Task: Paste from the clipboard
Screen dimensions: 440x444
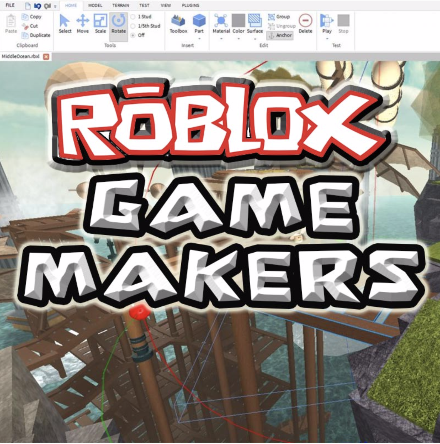Action: coord(11,24)
